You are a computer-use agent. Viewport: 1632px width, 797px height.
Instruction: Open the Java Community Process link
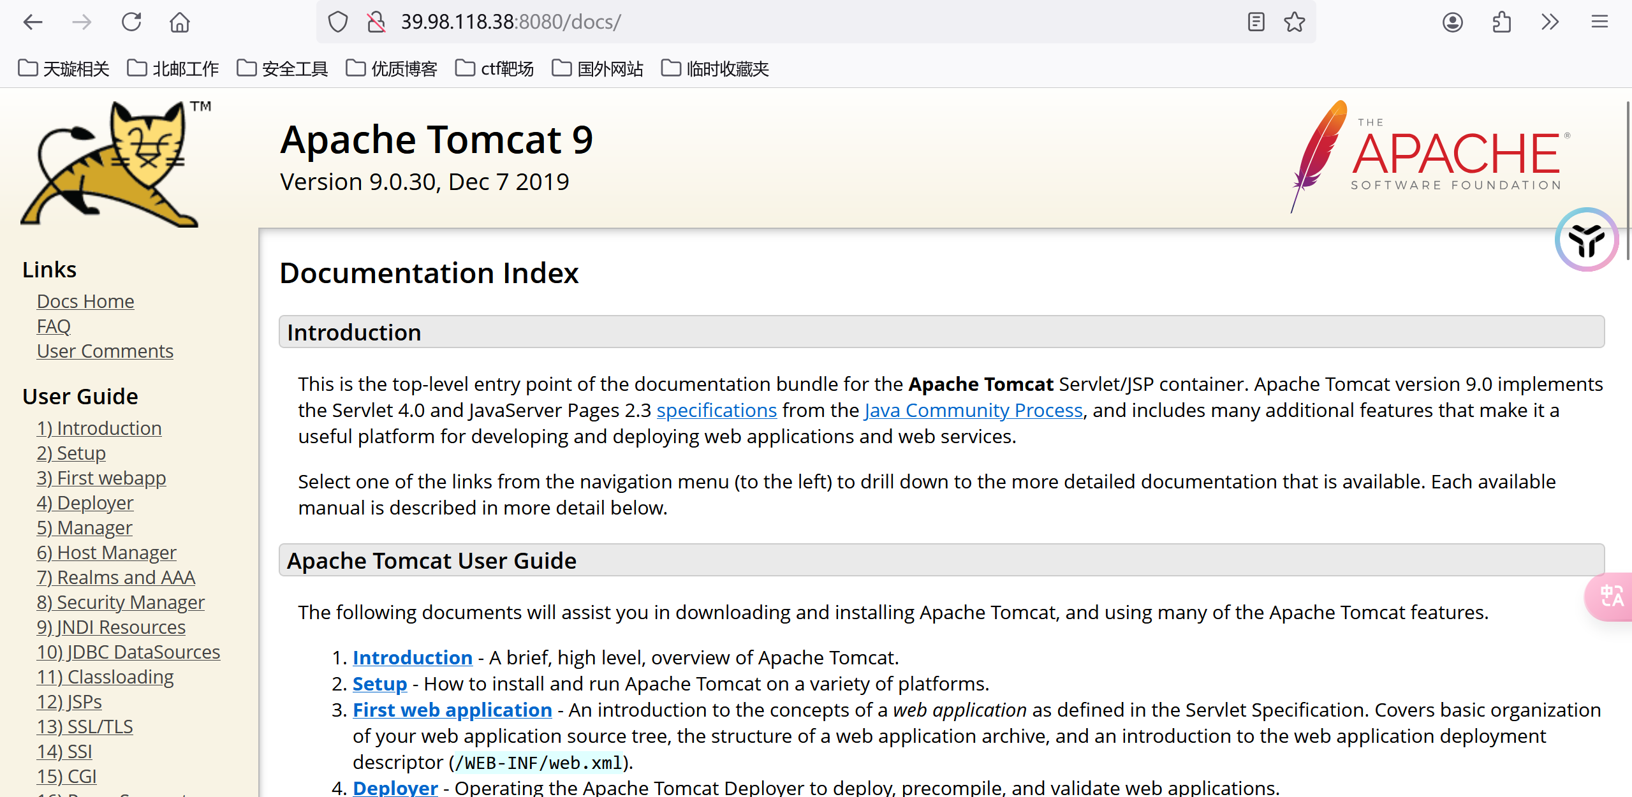973,410
